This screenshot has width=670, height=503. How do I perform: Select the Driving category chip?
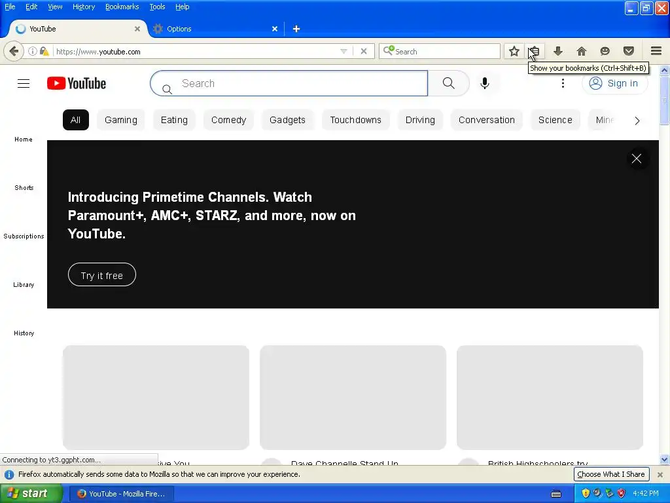pyautogui.click(x=420, y=120)
